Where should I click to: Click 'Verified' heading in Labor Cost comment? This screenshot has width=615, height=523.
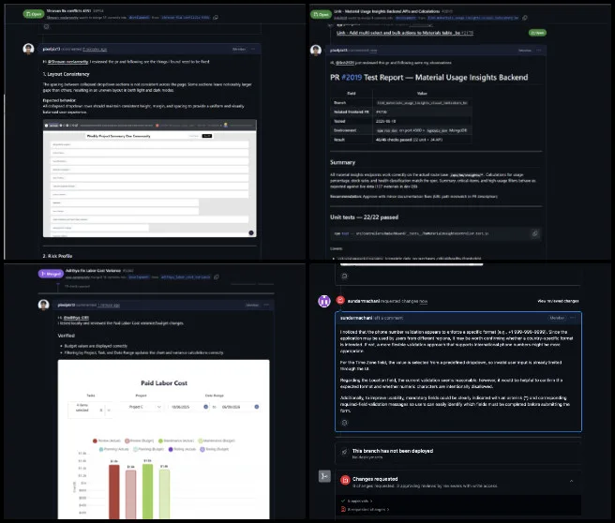66,336
